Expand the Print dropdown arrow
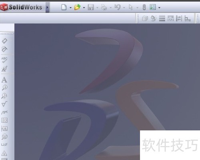The image size is (200, 160). [x=110, y=8]
